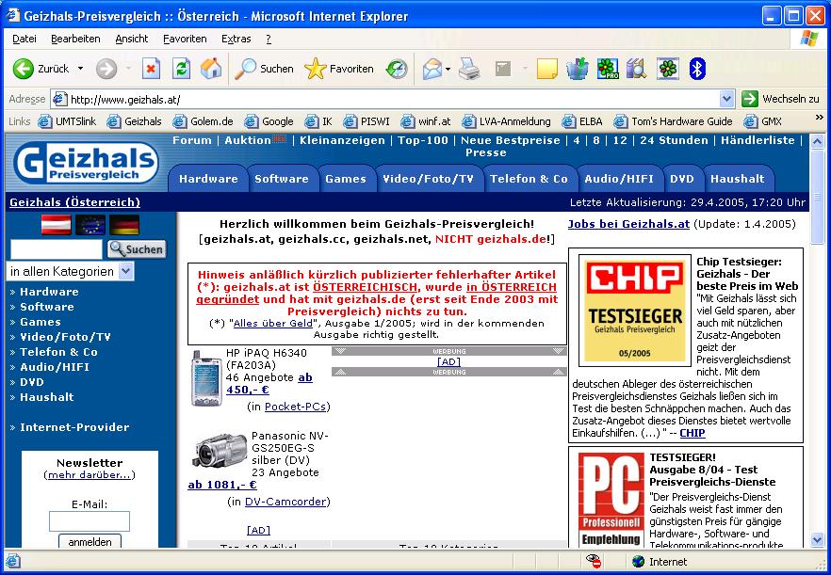Print the page with the printer icon

[x=469, y=69]
